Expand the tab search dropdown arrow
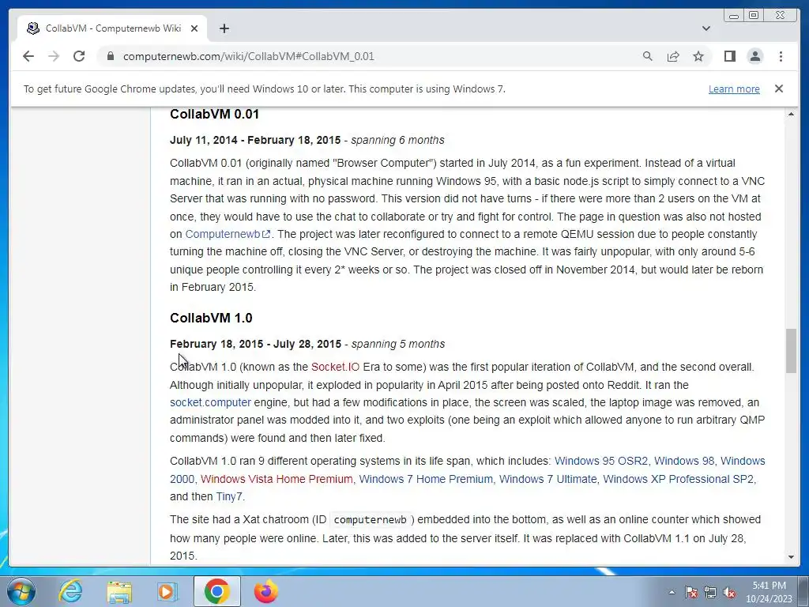Image resolution: width=809 pixels, height=607 pixels. click(706, 28)
